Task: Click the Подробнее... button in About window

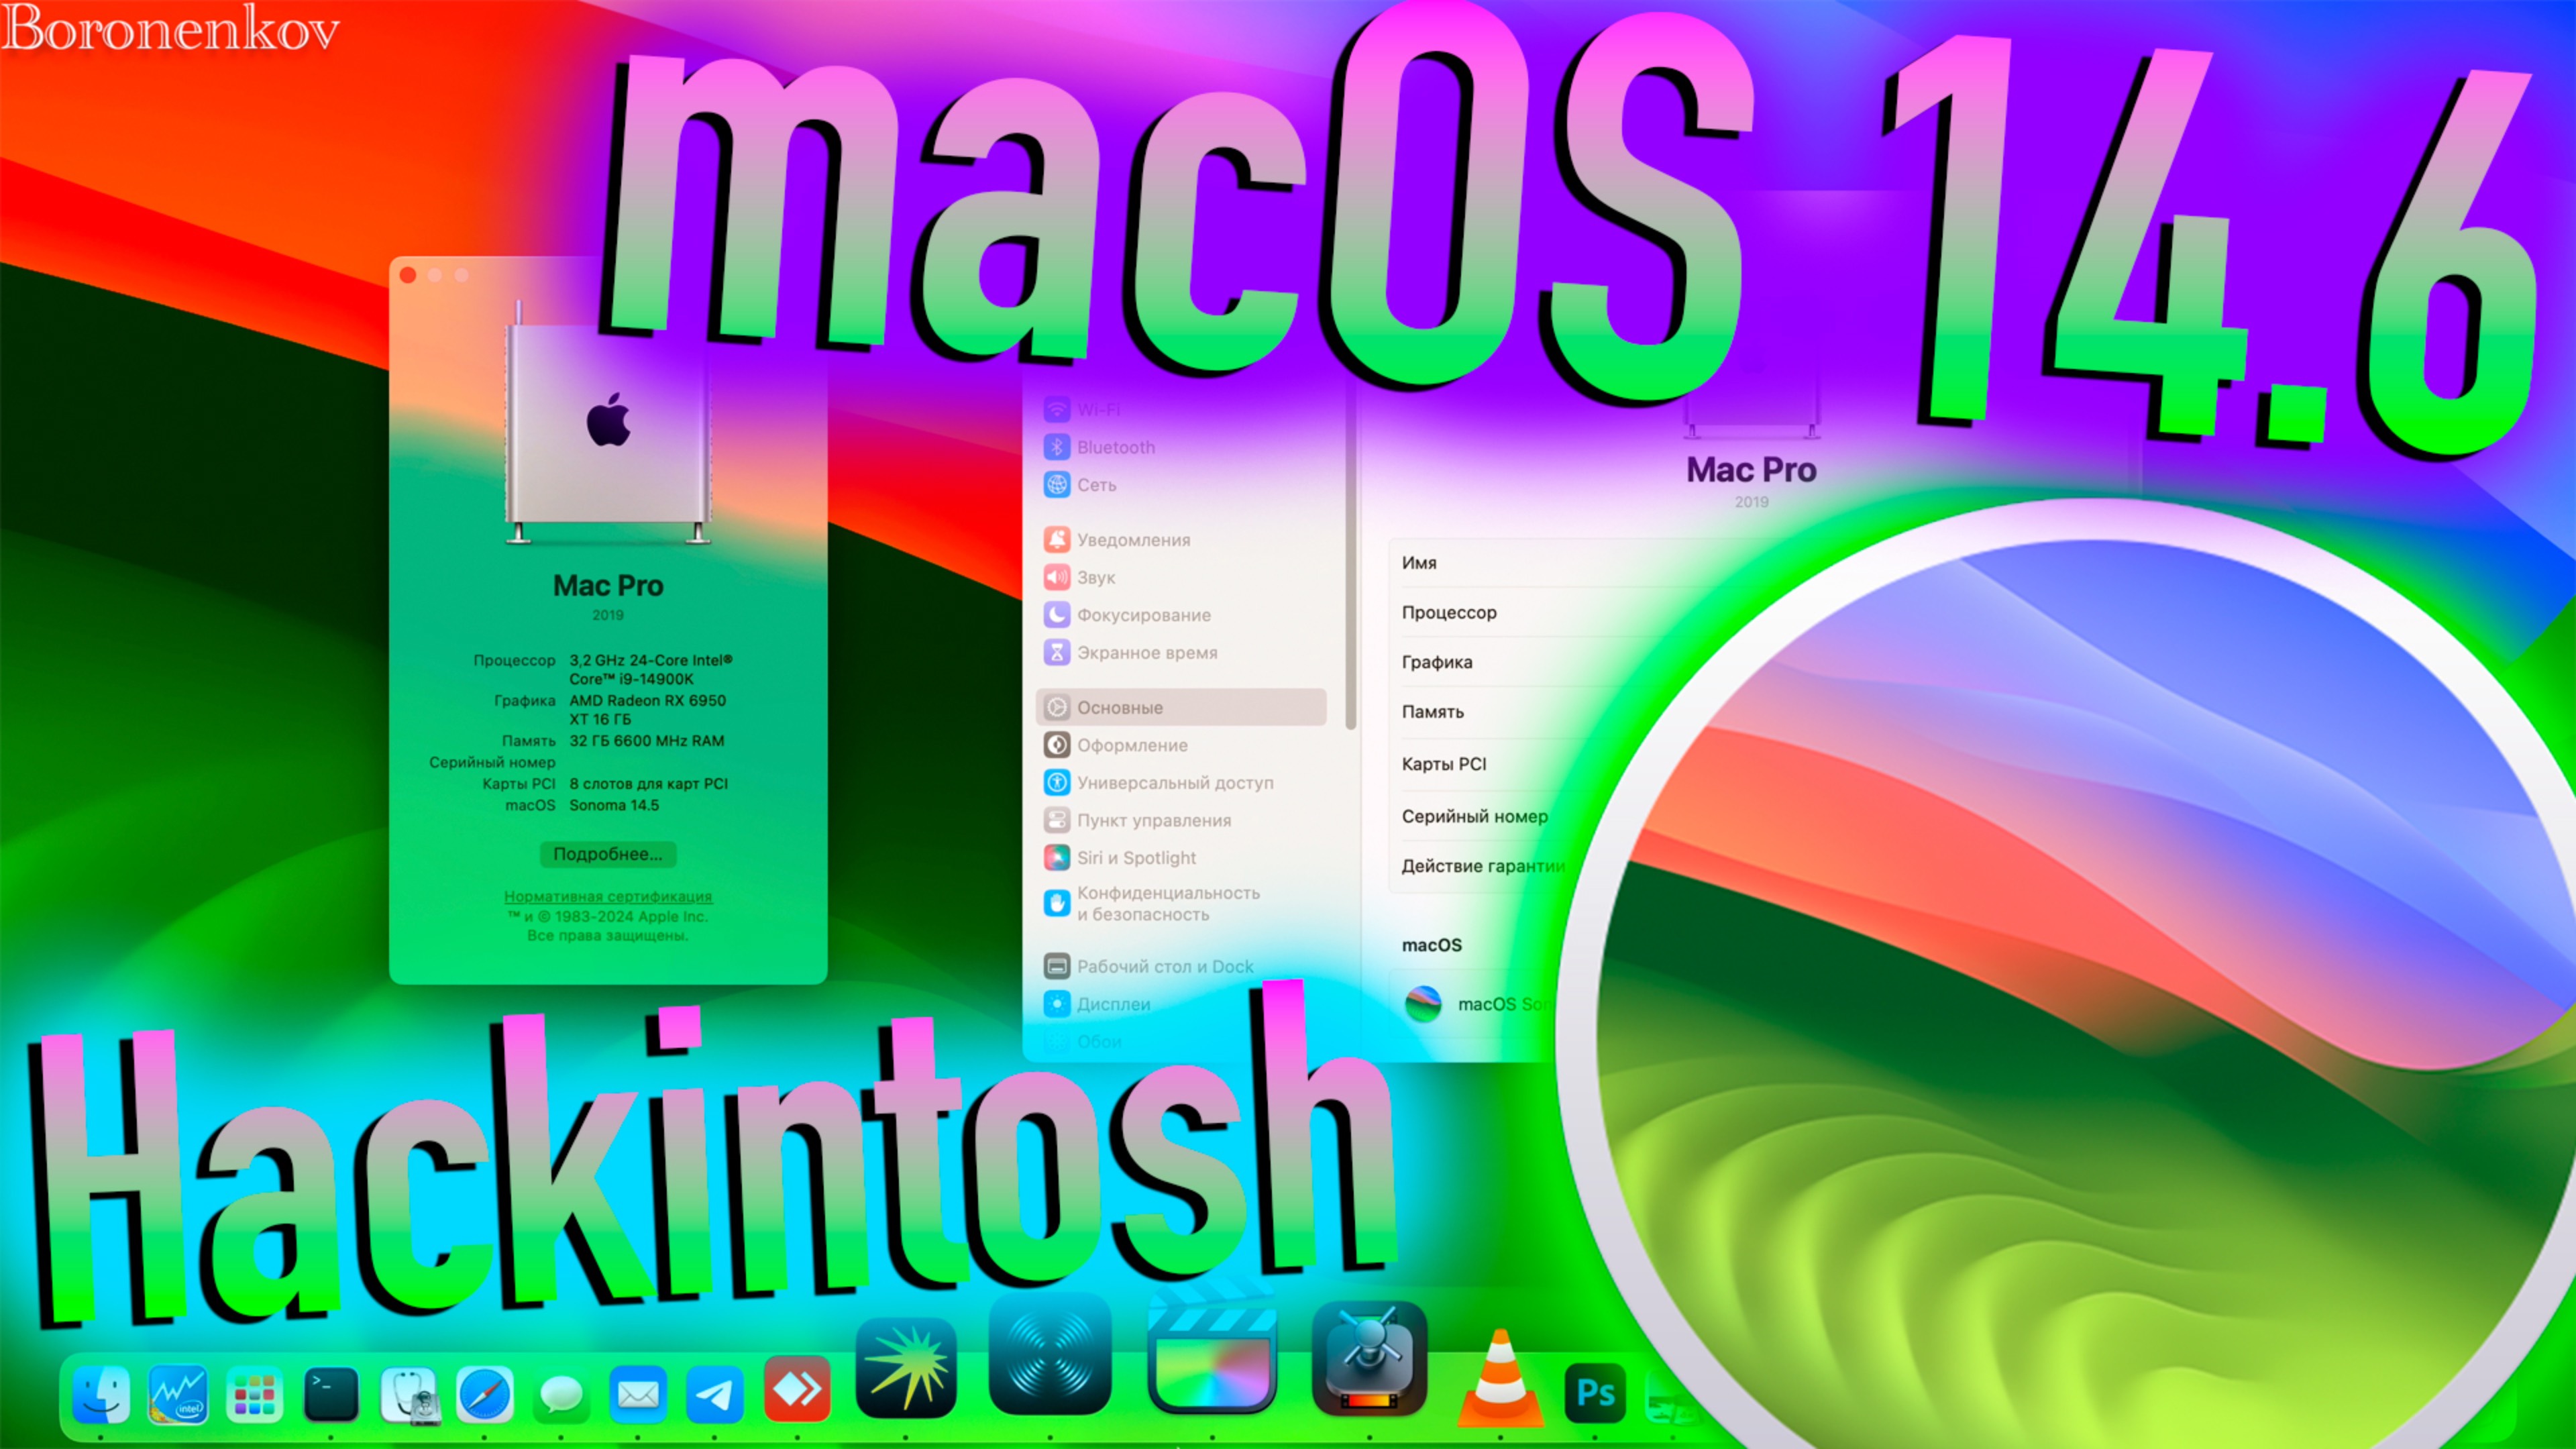Action: tap(608, 854)
